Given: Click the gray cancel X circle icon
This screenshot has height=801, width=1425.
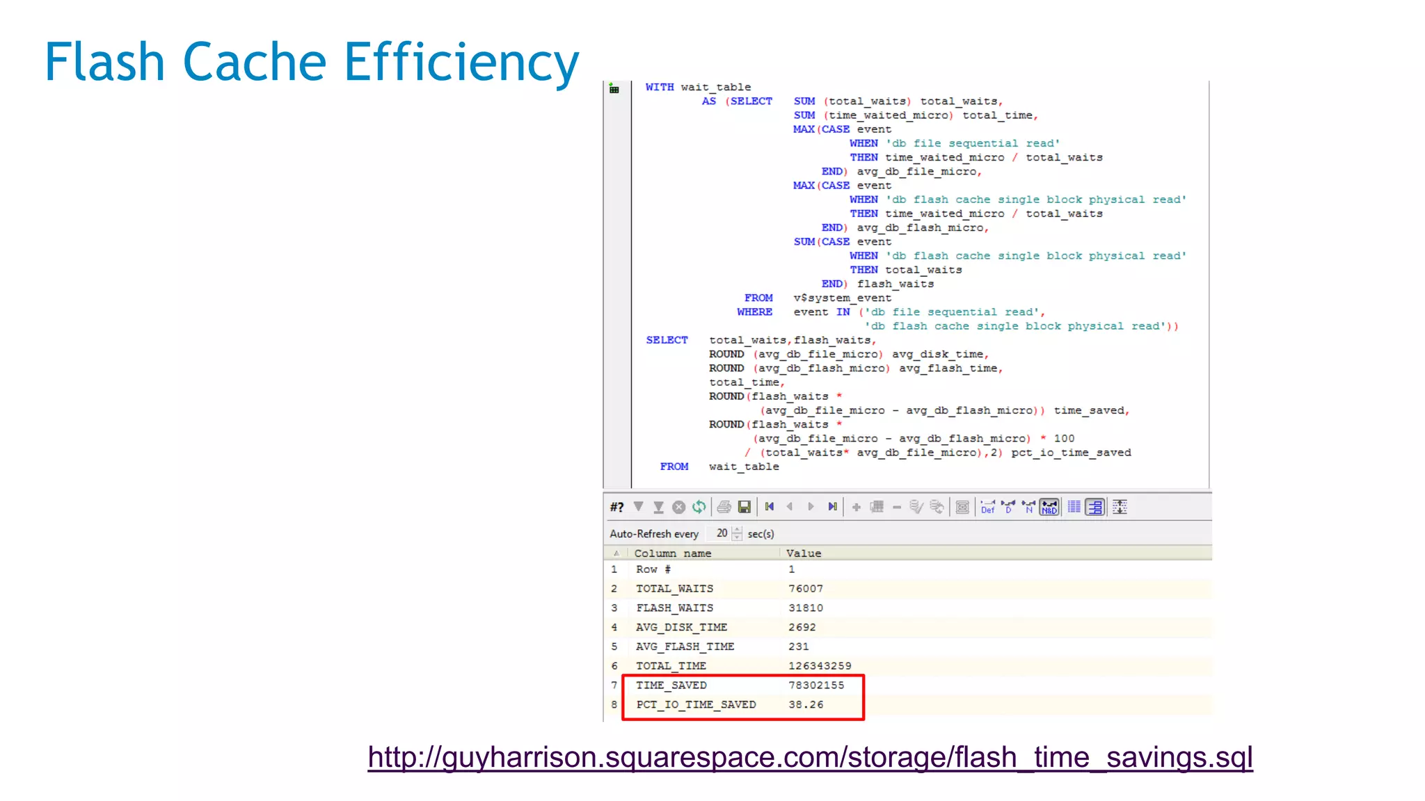Looking at the screenshot, I should [679, 507].
